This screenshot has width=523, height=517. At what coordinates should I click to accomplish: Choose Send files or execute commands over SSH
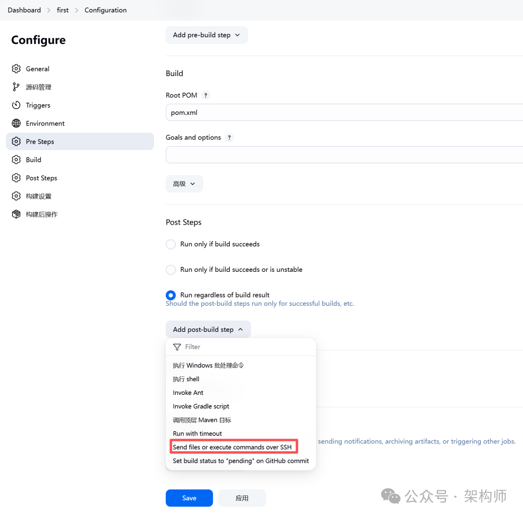[232, 447]
